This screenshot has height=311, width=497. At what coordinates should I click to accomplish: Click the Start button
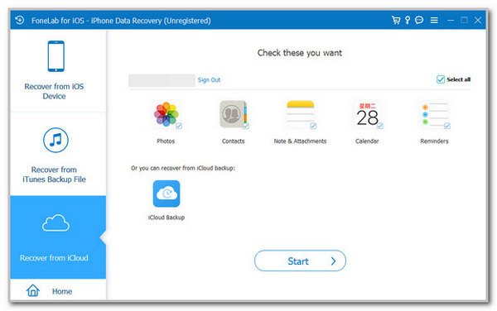coord(300,261)
